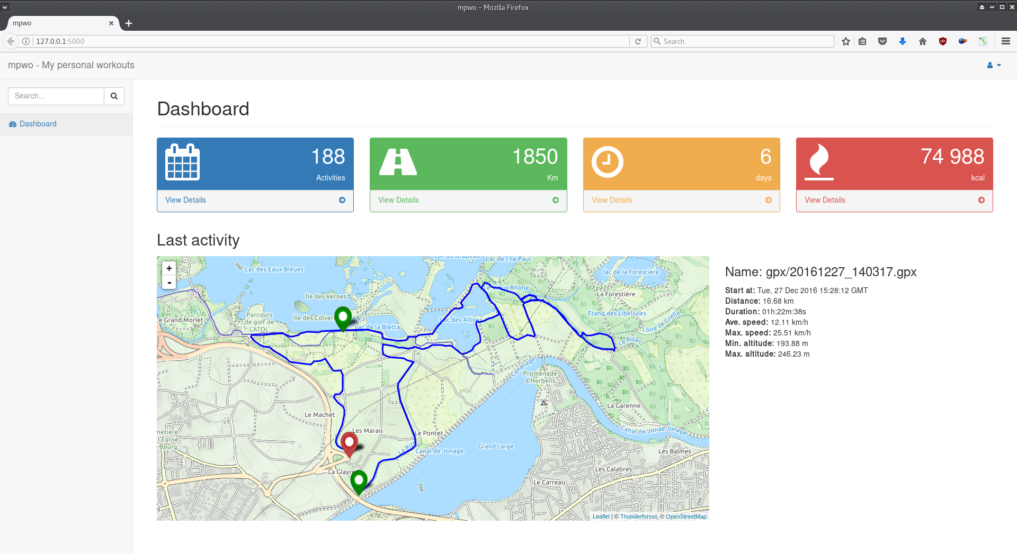Click the road icon on Km card
The height and width of the screenshot is (554, 1017).
398,162
